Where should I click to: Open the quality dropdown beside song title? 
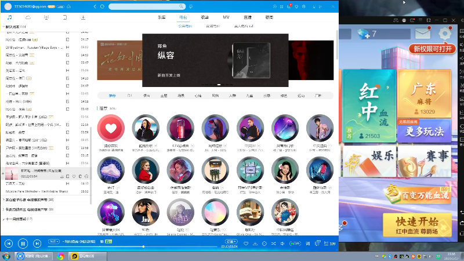tap(54, 241)
